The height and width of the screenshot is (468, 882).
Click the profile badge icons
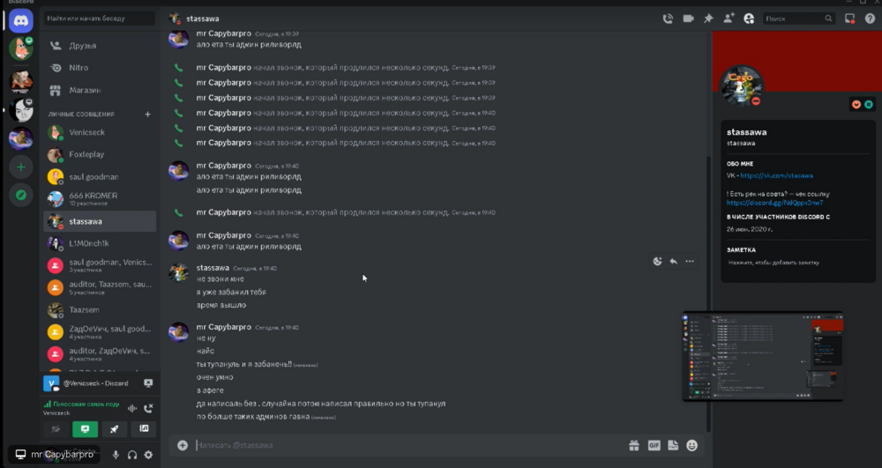point(863,105)
